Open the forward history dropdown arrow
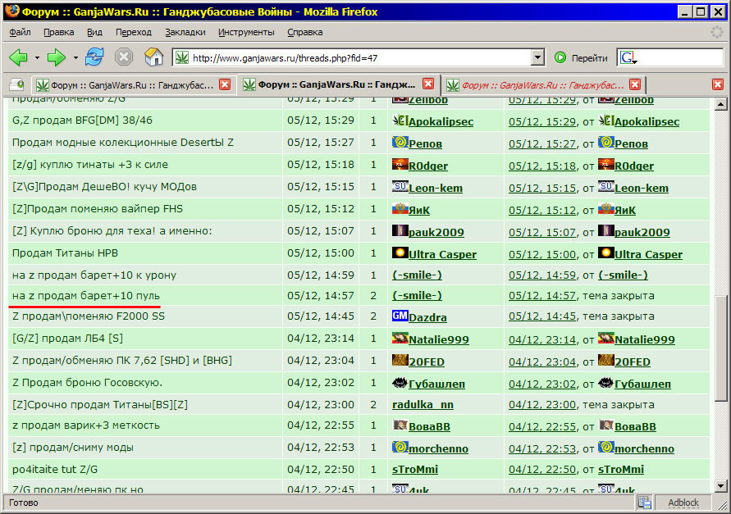731x514 pixels. click(75, 57)
